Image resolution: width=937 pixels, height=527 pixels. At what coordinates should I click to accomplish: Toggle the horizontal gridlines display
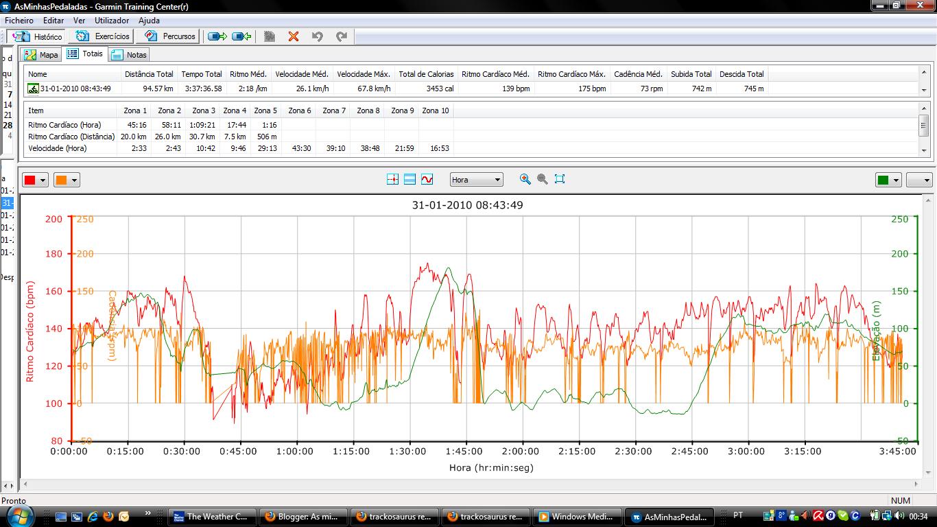tap(408, 179)
